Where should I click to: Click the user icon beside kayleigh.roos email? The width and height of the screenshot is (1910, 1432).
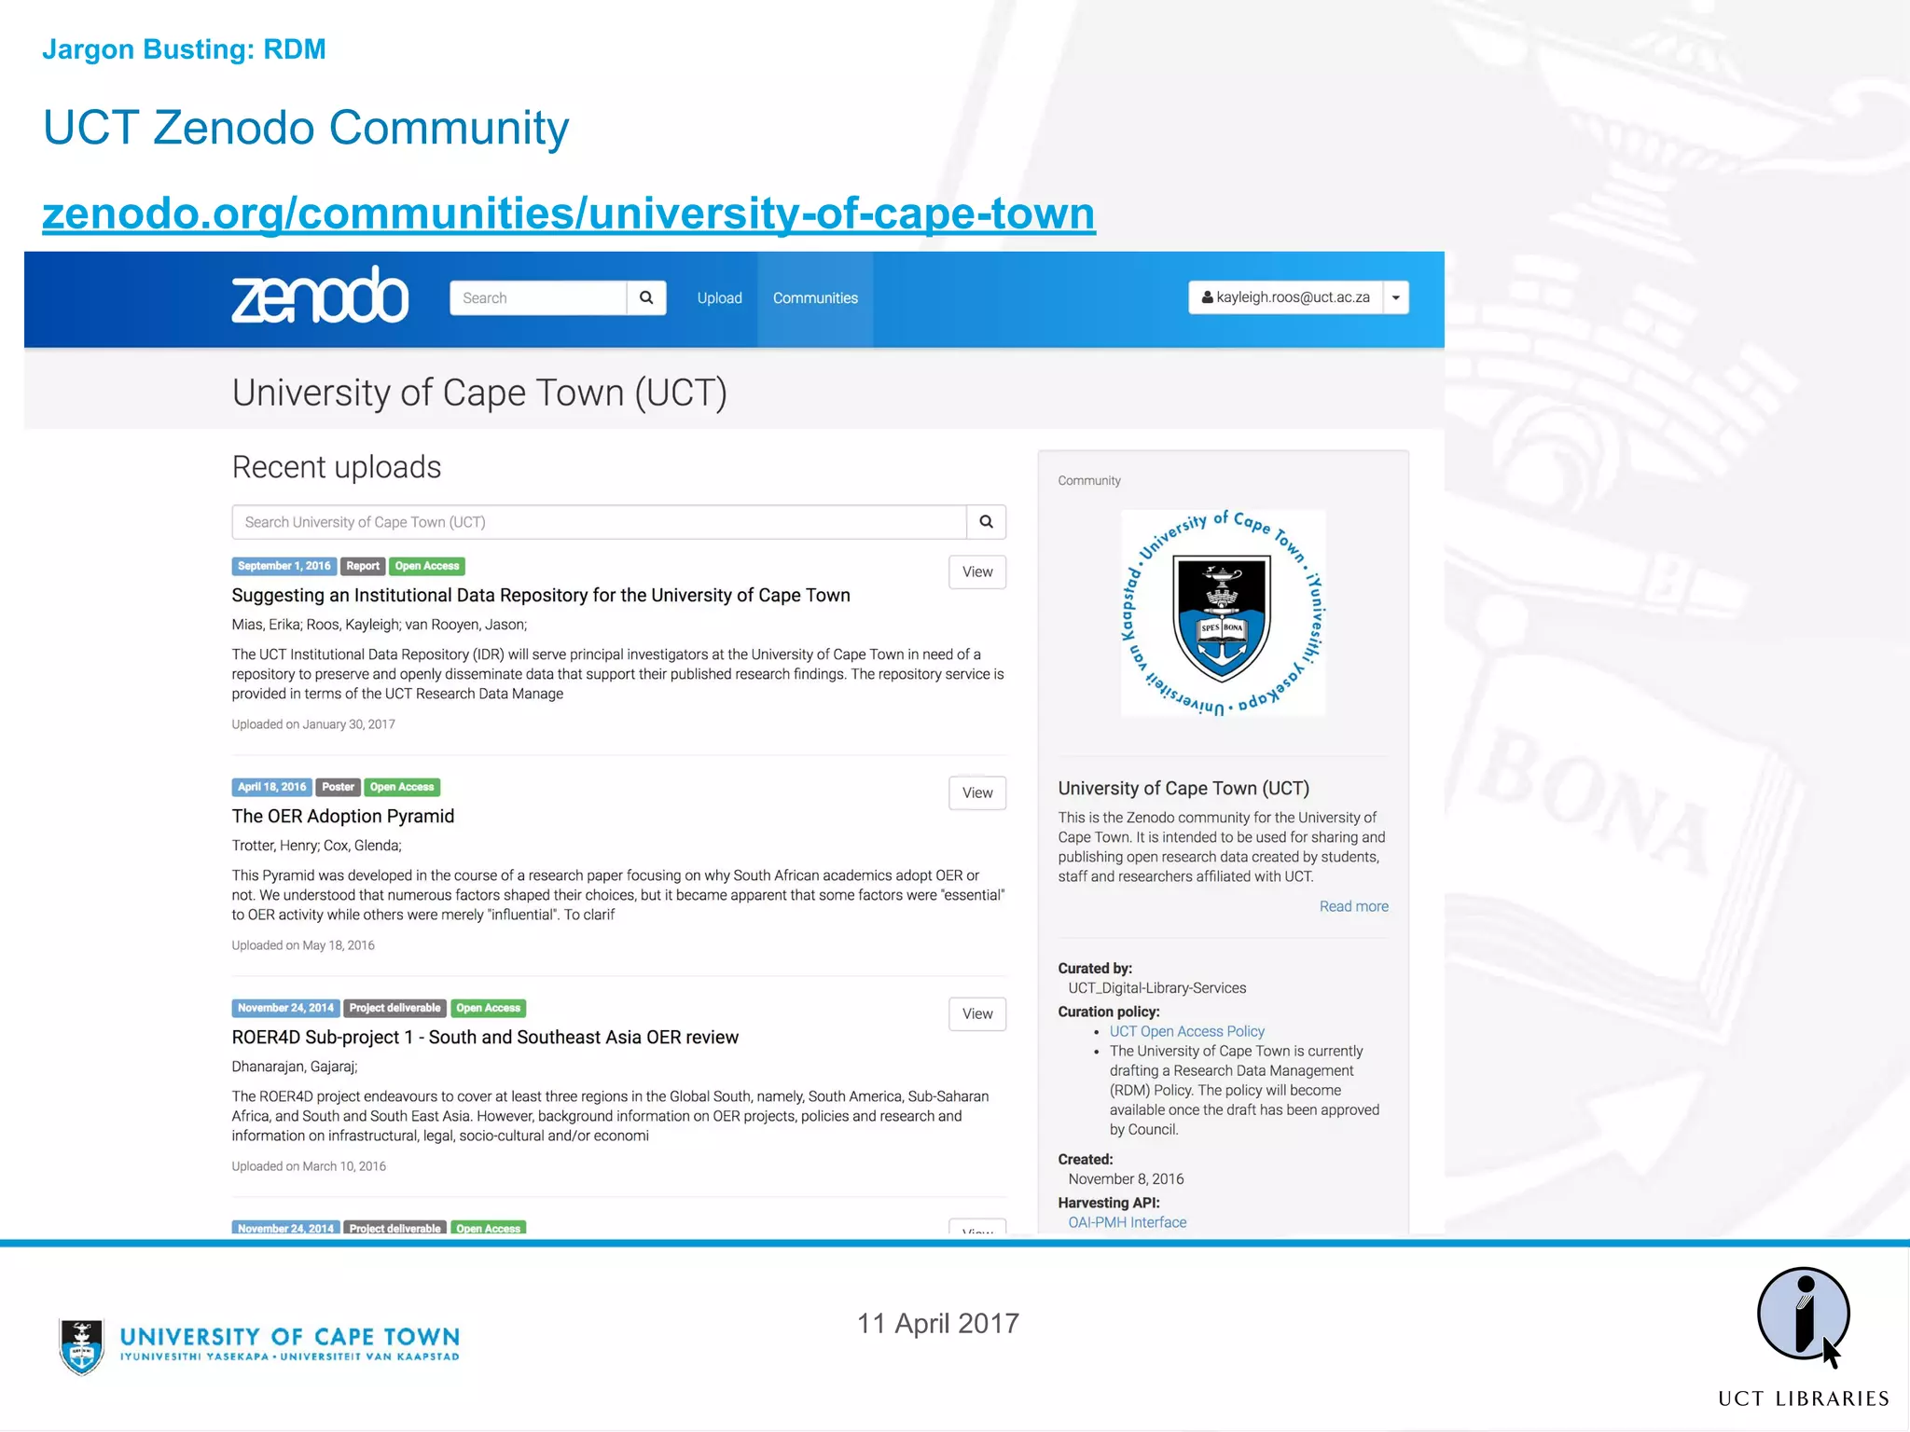tap(1208, 297)
